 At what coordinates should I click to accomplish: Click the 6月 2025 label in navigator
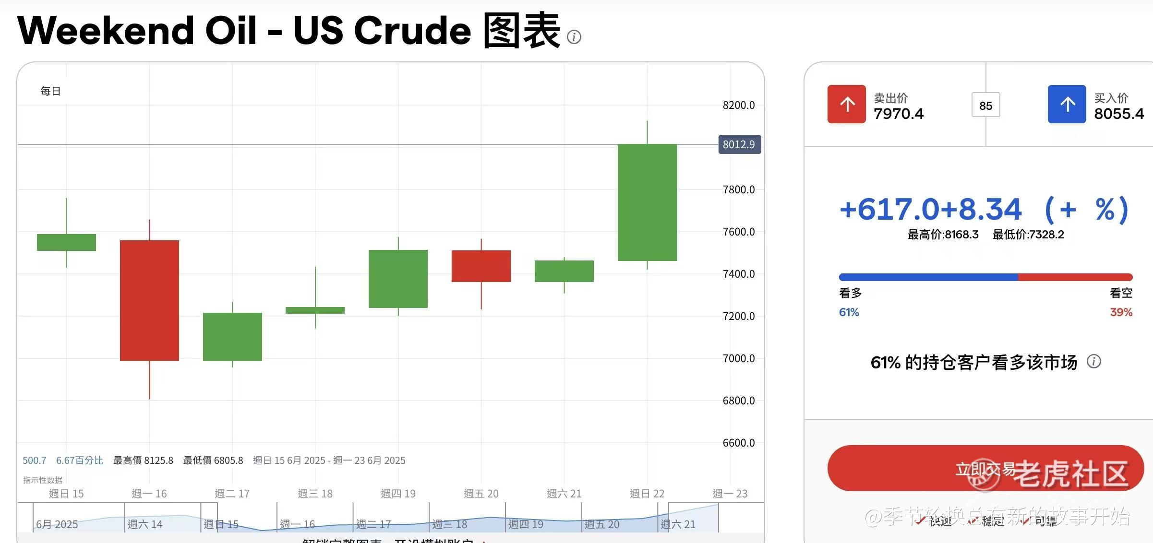(57, 524)
